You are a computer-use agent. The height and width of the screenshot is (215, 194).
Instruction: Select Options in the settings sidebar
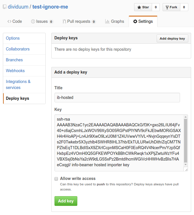click(13, 38)
